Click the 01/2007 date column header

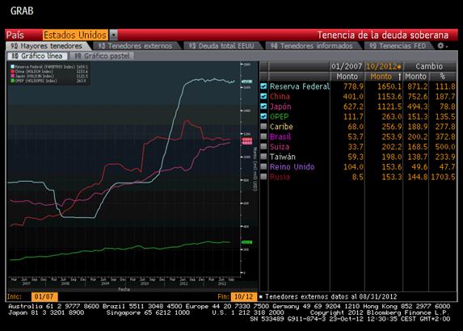(x=347, y=66)
